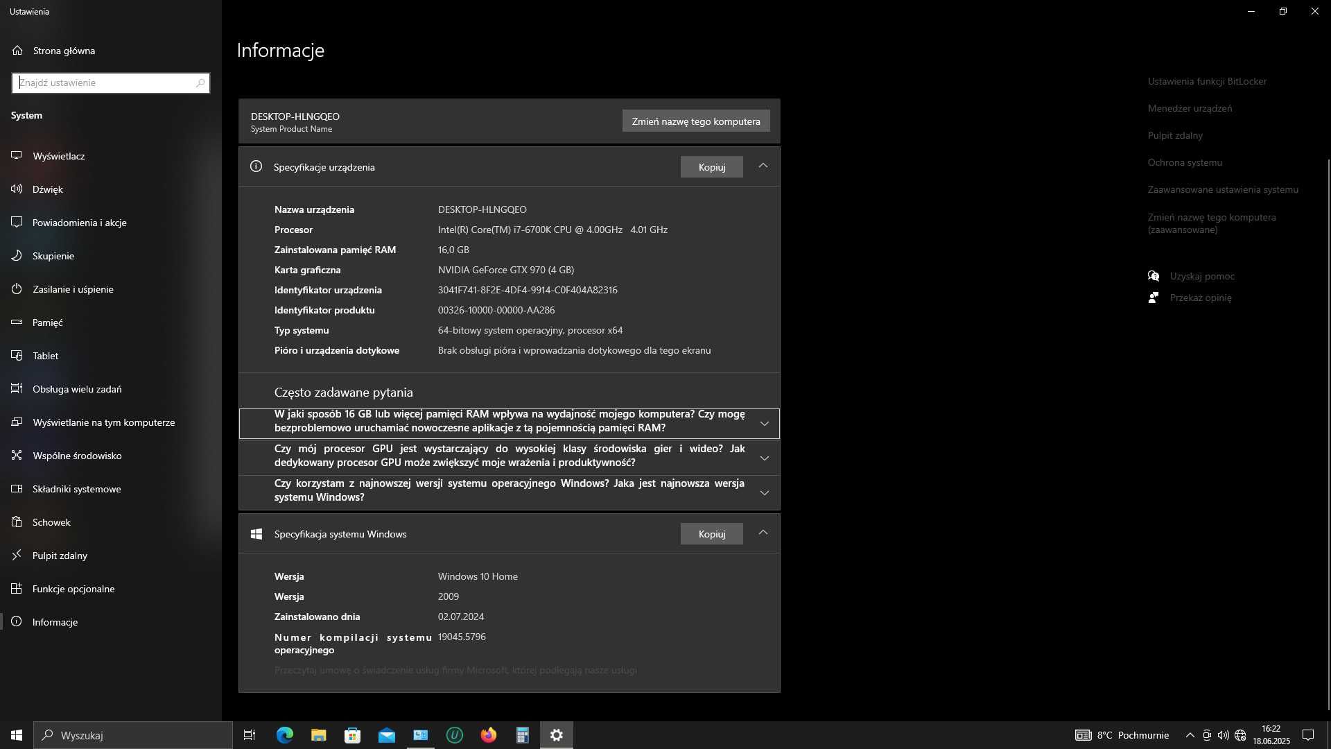Open Strona główna home icon
This screenshot has height=749, width=1331.
pyautogui.click(x=17, y=51)
